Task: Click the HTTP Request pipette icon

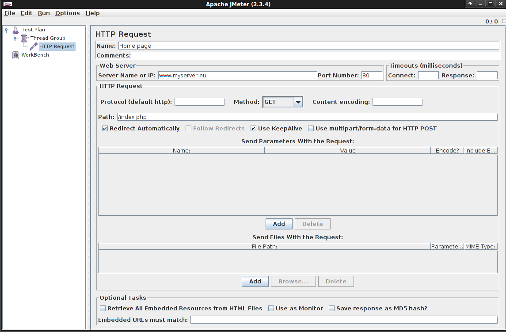Action: coord(33,47)
